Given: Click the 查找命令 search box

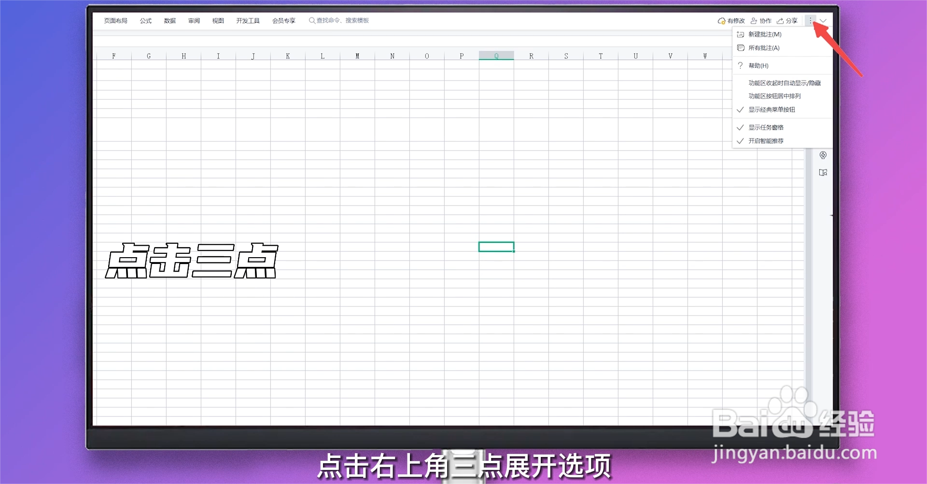Looking at the screenshot, I should (339, 21).
